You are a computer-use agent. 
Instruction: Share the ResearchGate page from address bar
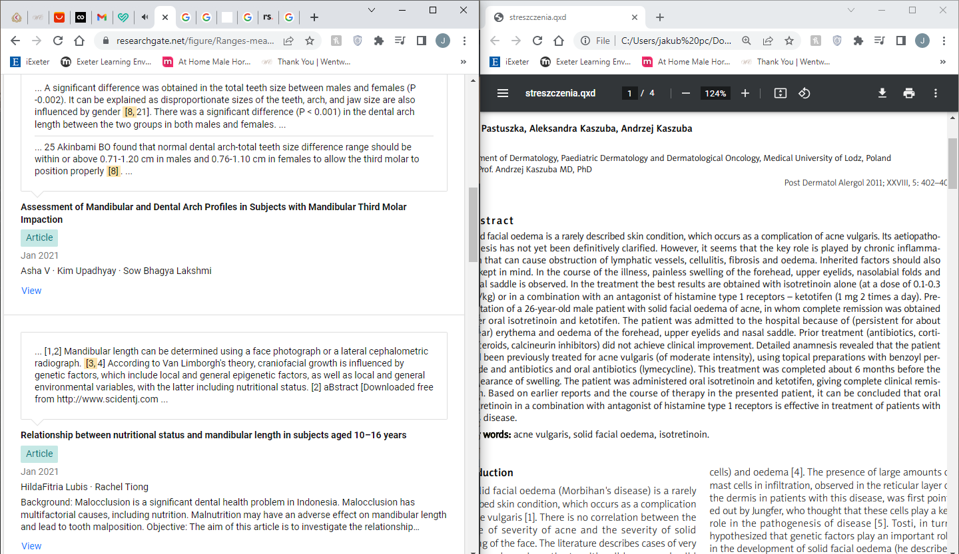pos(288,41)
